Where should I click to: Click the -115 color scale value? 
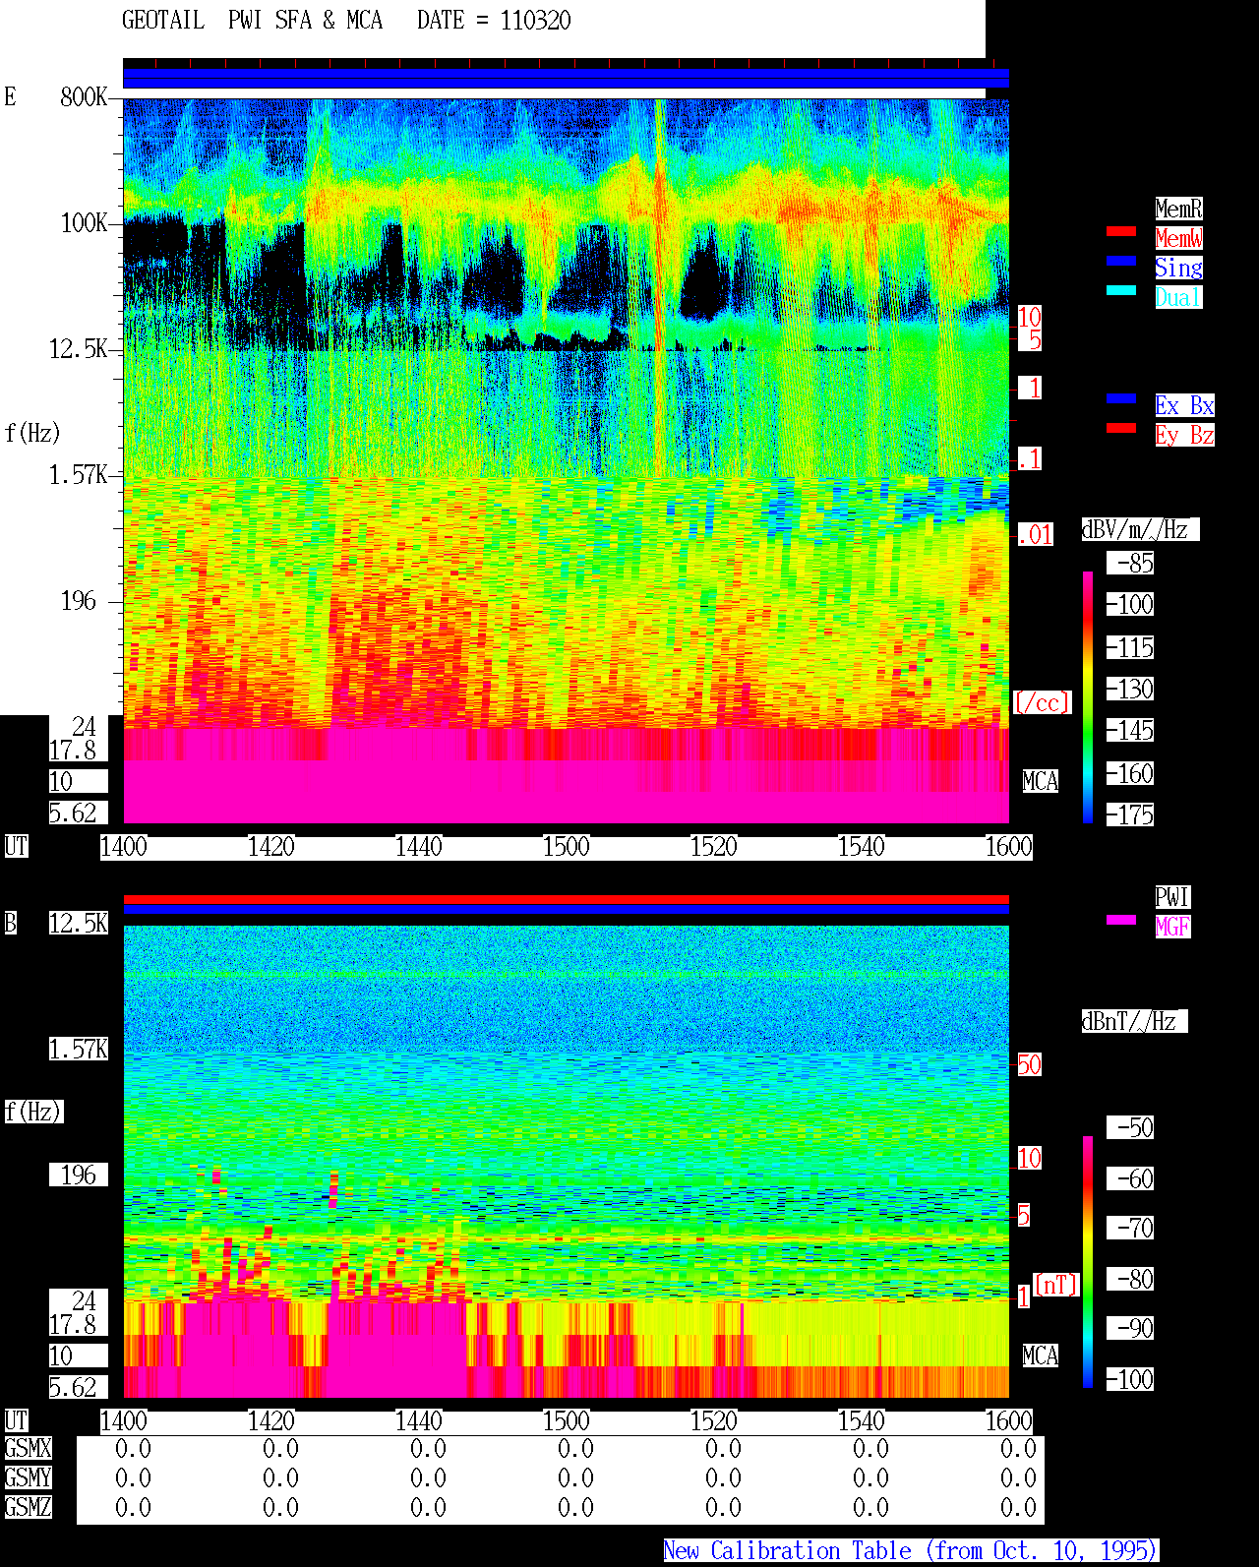[1130, 647]
